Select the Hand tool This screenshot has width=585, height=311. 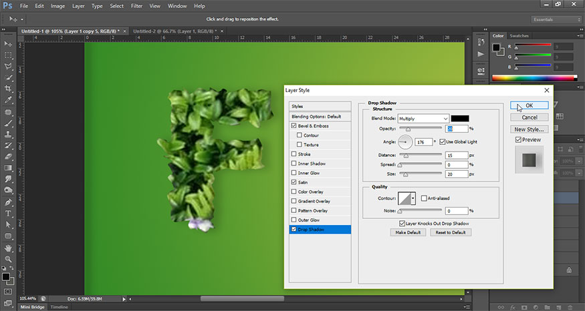[x=9, y=247]
